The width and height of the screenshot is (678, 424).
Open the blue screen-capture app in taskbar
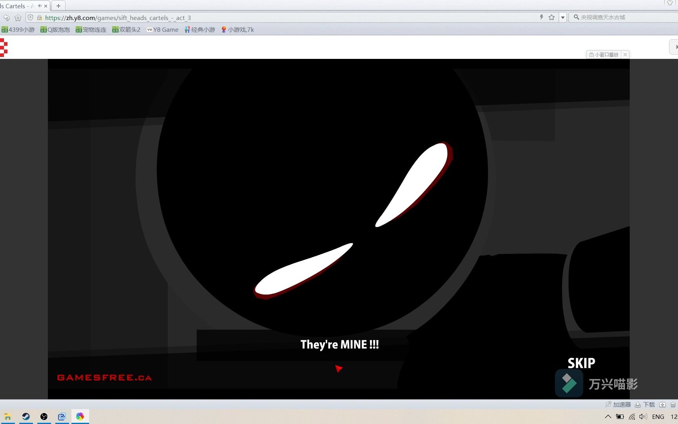(62, 417)
